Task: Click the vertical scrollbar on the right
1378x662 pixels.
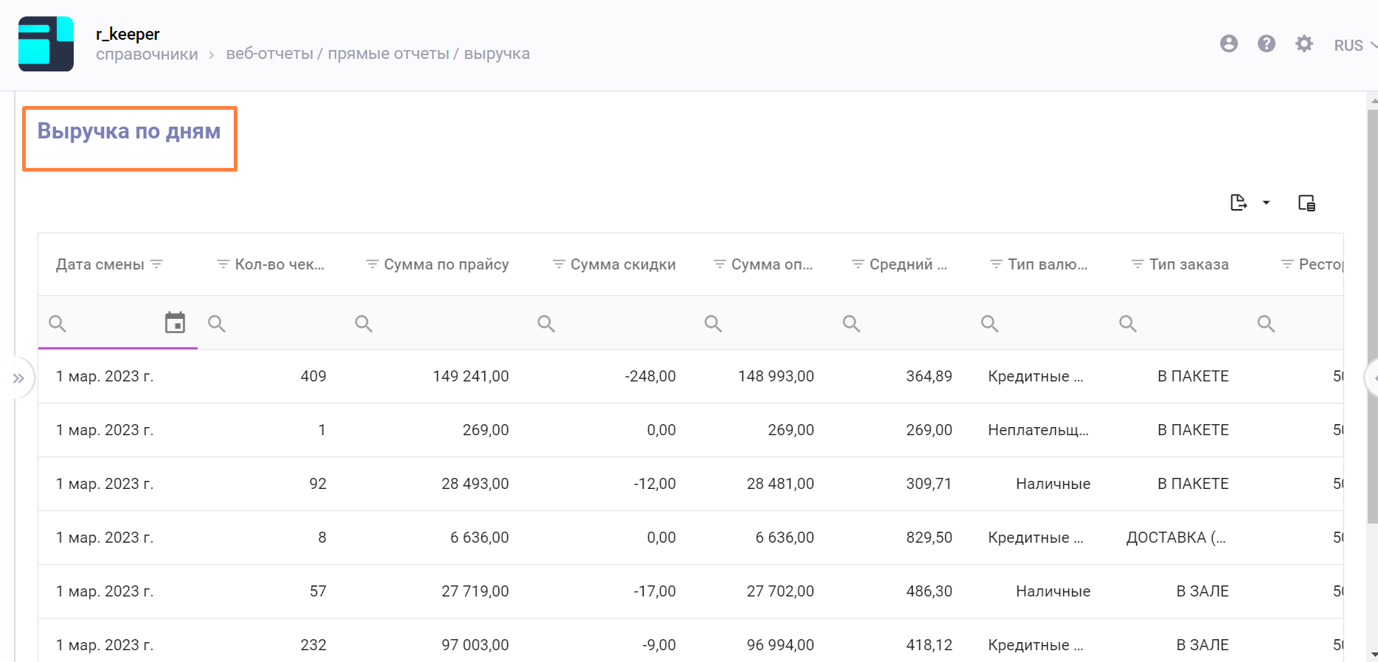Action: (1372, 317)
